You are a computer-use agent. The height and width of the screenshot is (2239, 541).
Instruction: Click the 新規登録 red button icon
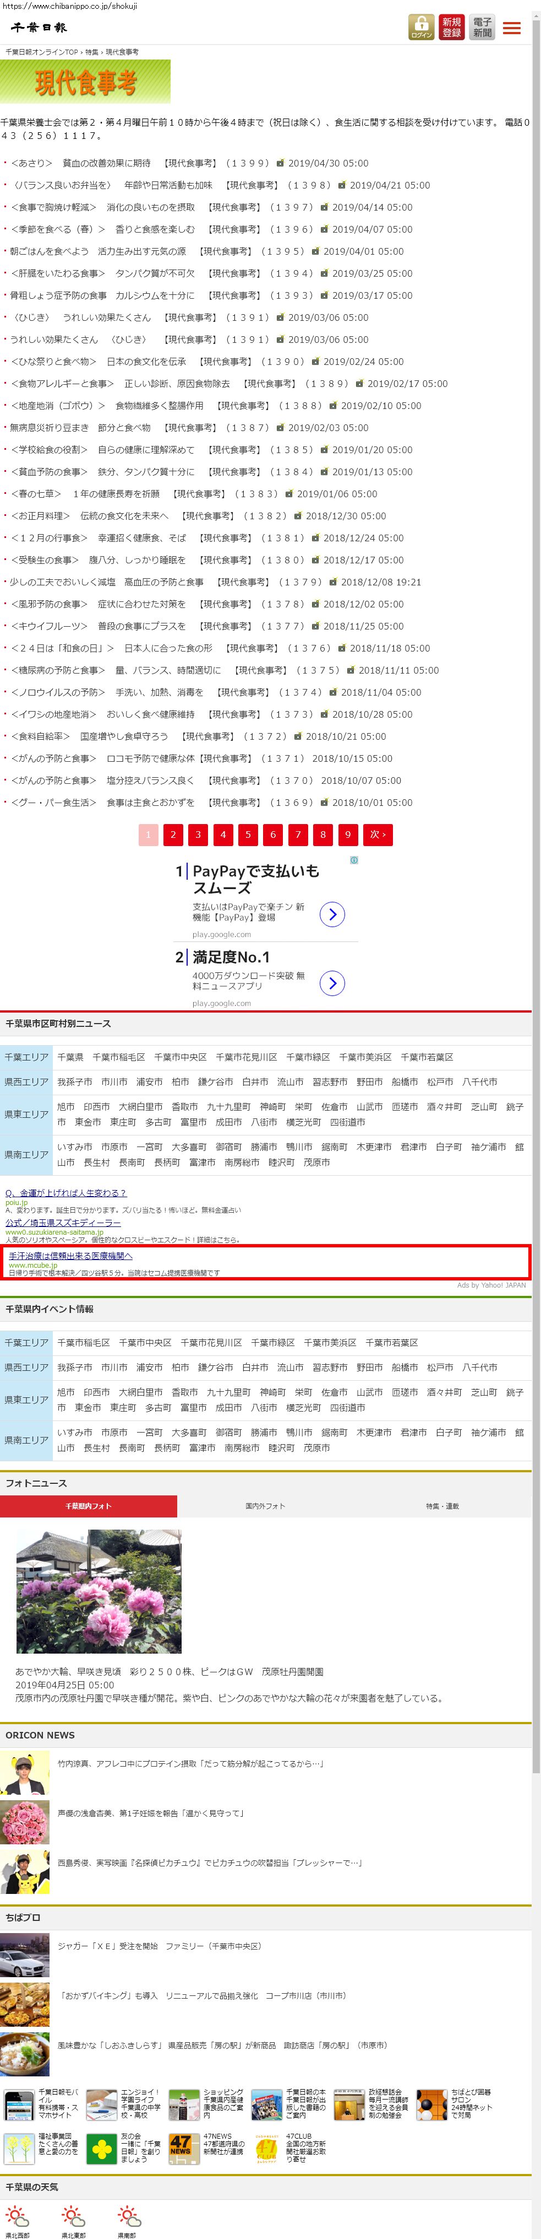tap(451, 27)
